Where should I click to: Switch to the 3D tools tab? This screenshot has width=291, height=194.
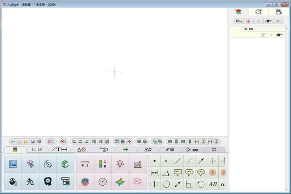click(x=148, y=149)
